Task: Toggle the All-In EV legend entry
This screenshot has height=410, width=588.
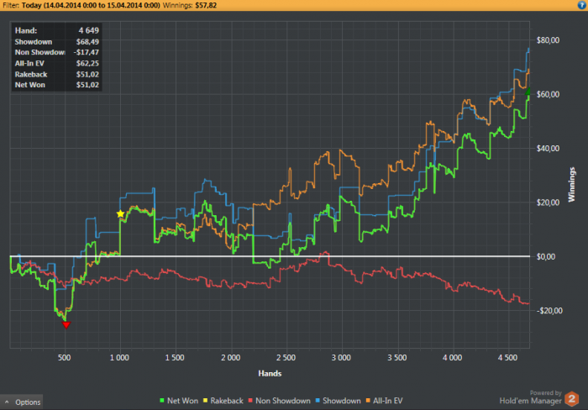Action: point(384,401)
